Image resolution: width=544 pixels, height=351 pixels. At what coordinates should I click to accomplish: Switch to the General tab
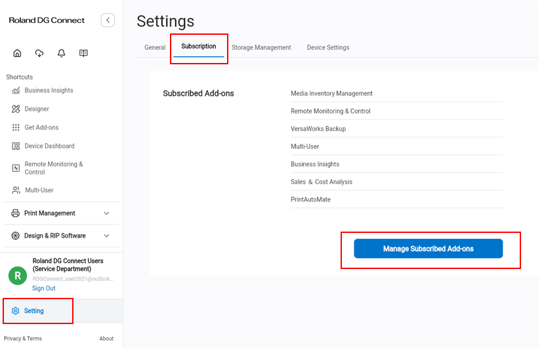pyautogui.click(x=155, y=48)
